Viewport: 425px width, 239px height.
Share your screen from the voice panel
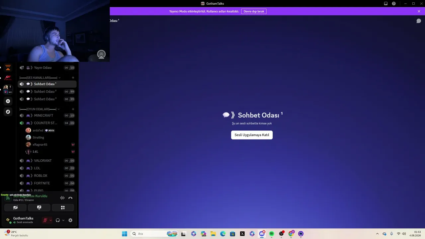coord(39,207)
